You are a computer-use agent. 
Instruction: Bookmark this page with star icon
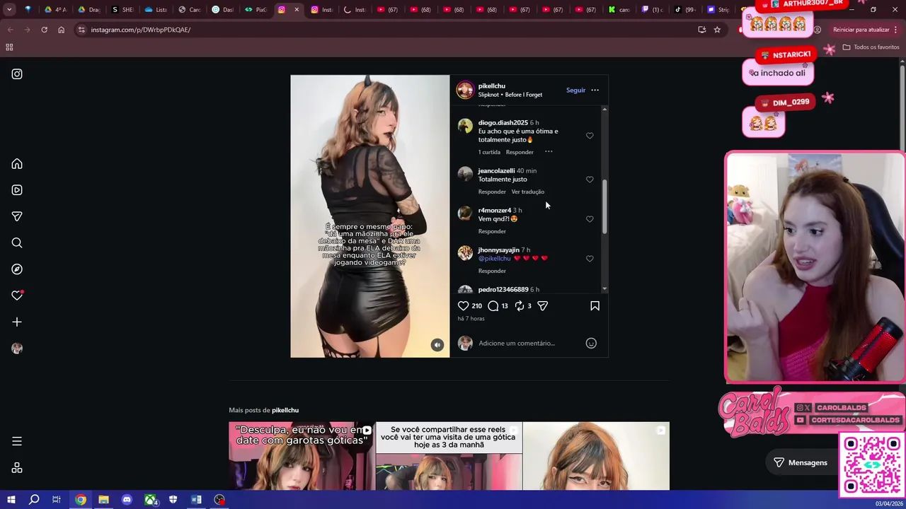717,30
